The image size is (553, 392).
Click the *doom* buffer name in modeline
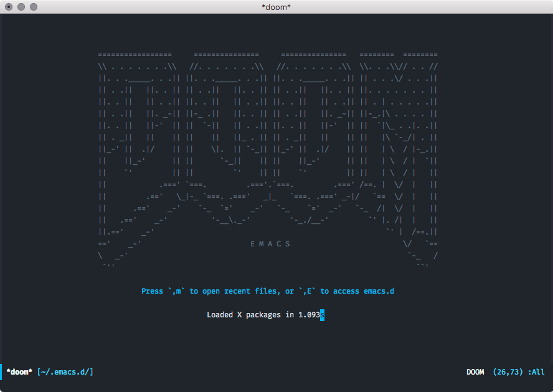click(x=19, y=372)
